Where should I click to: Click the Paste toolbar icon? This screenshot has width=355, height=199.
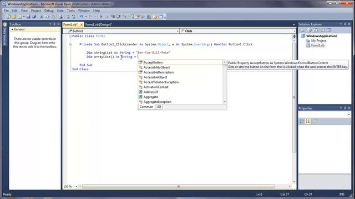[x=53, y=17]
